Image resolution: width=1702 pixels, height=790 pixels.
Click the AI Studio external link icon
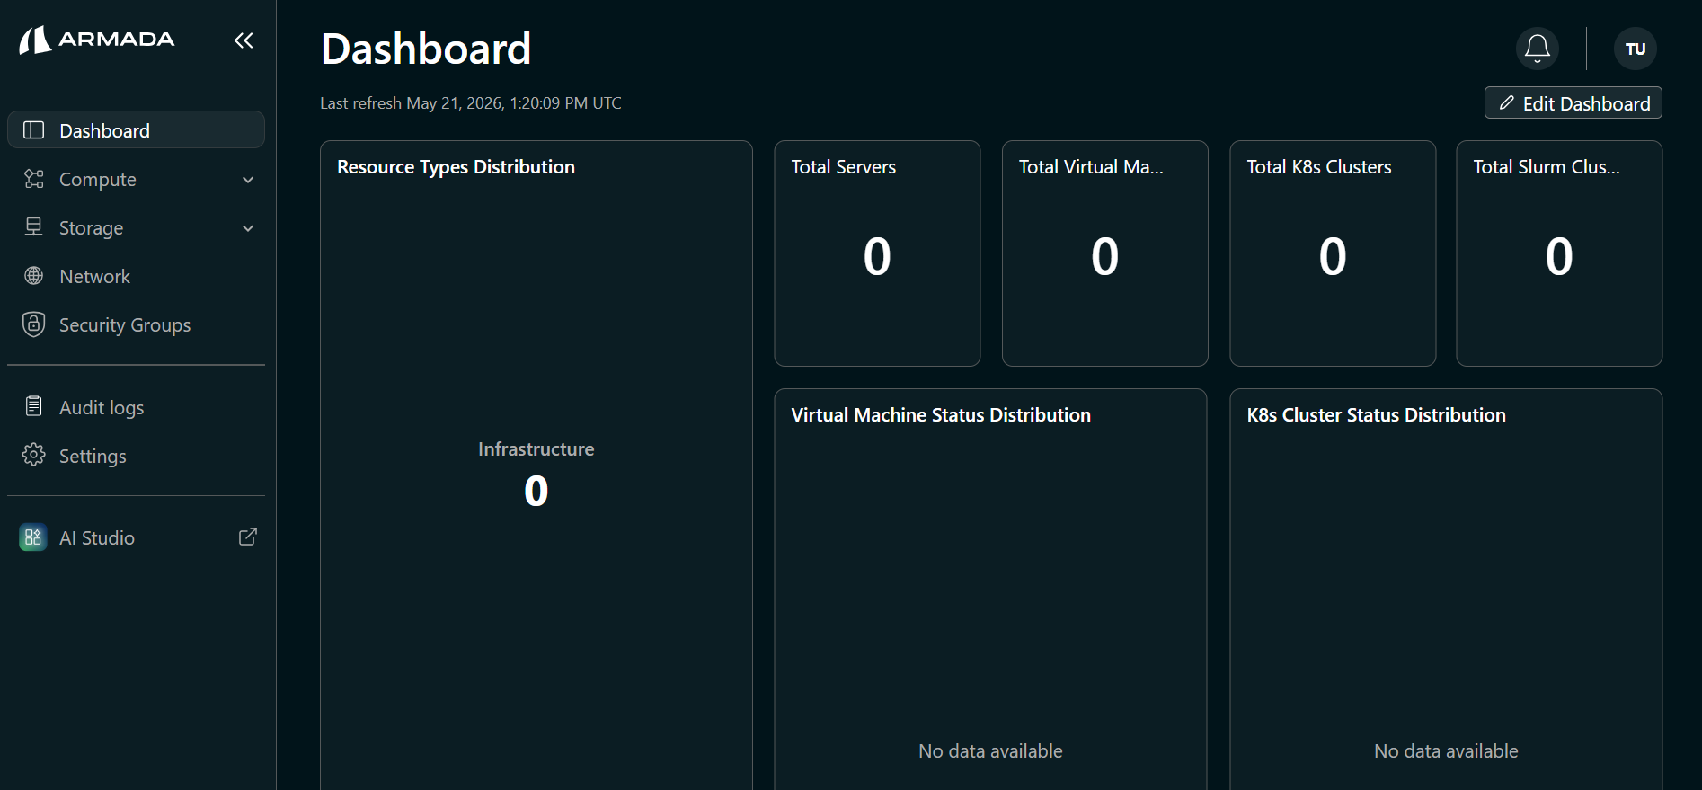(248, 537)
